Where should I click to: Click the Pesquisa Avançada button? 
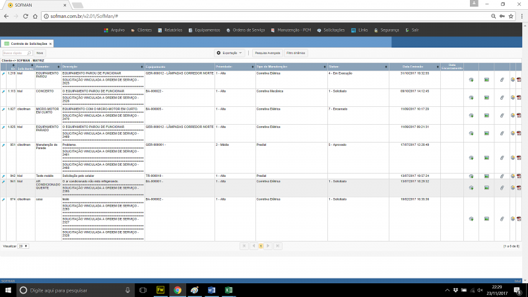click(x=268, y=53)
